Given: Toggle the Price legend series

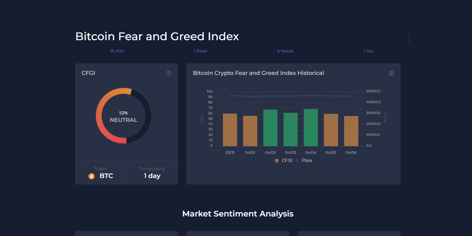Looking at the screenshot, I should coord(304,160).
